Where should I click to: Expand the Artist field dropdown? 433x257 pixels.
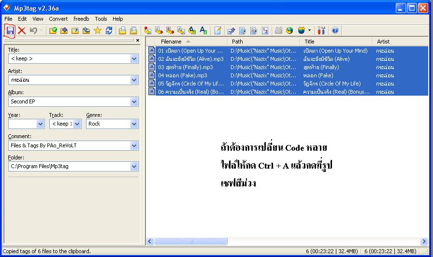[134, 80]
